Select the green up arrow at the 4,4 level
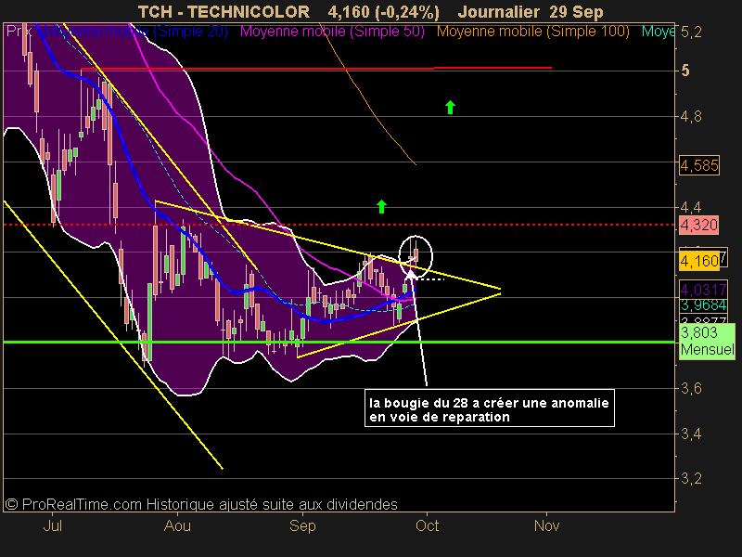Screen dimensions: 742x557 381,206
